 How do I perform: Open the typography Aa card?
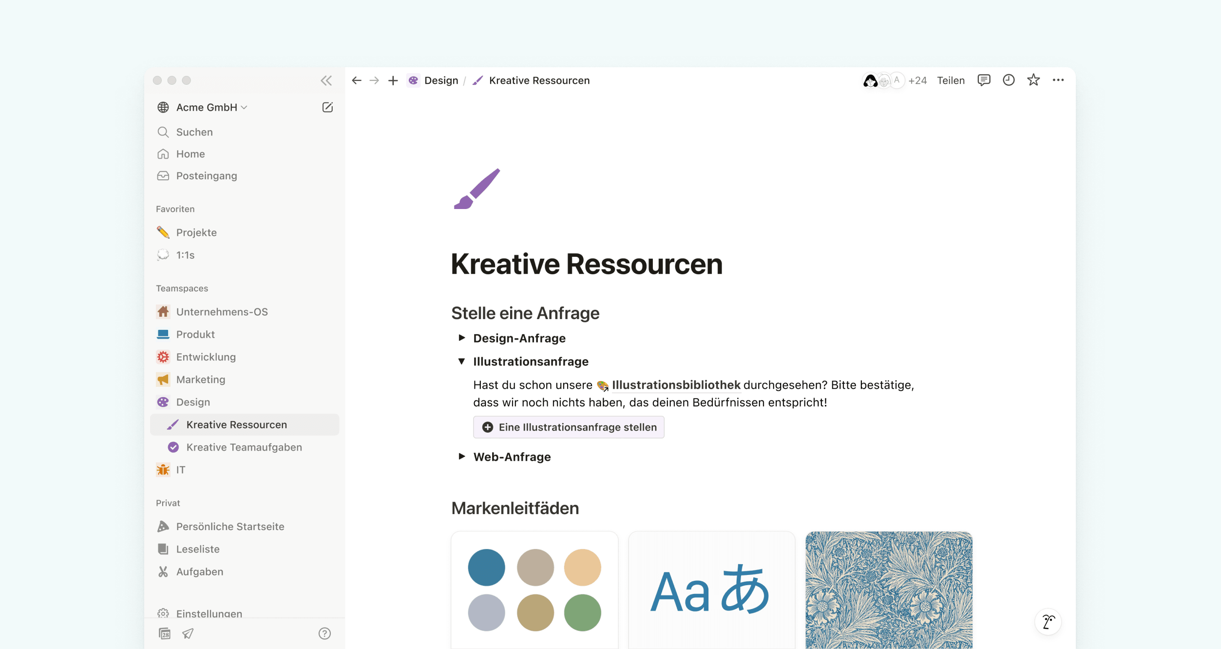(711, 590)
